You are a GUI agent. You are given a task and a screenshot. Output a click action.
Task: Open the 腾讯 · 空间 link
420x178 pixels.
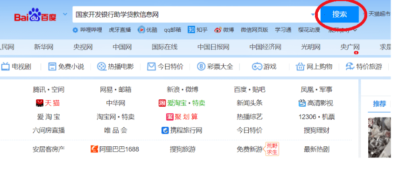click(x=49, y=89)
